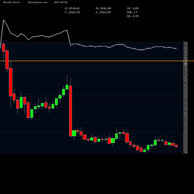The width and height of the screenshot is (194, 194).
Task: Click the 'BSE 542726' symbol label
Action: pyautogui.click(x=61, y=2)
